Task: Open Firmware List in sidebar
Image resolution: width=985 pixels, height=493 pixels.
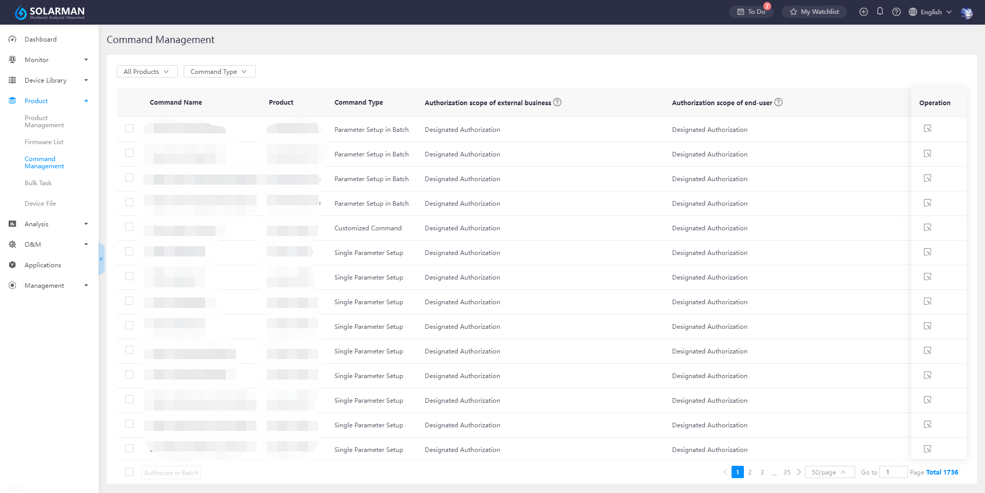Action: click(x=44, y=142)
